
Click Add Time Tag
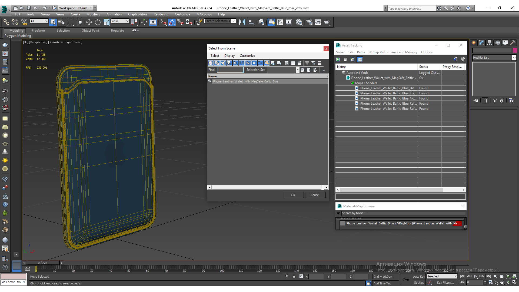point(382,283)
